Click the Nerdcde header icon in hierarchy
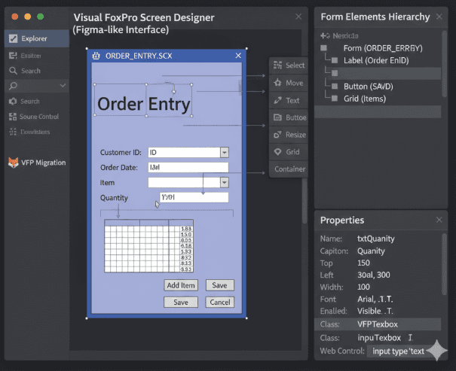 325,35
